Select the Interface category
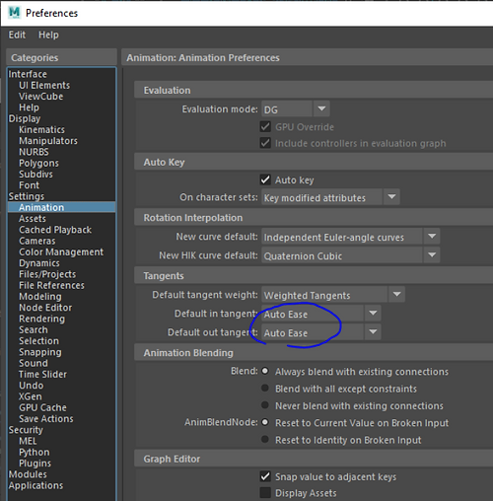Viewport: 493px width, 501px height. [x=28, y=74]
